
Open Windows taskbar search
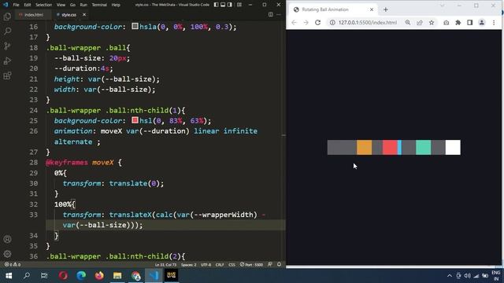coord(27,275)
